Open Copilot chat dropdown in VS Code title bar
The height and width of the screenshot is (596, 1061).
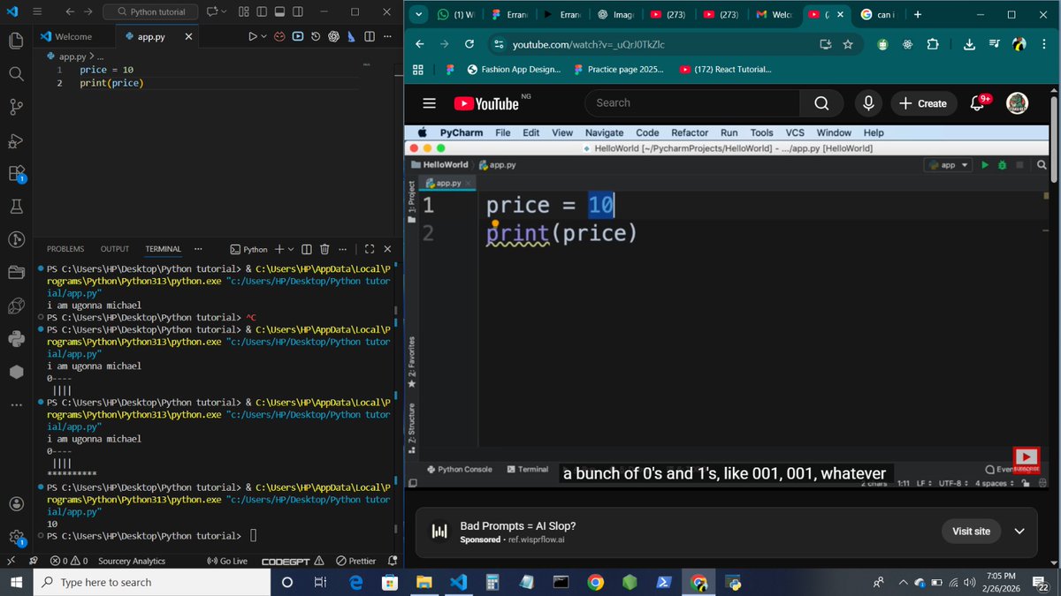tap(224, 12)
